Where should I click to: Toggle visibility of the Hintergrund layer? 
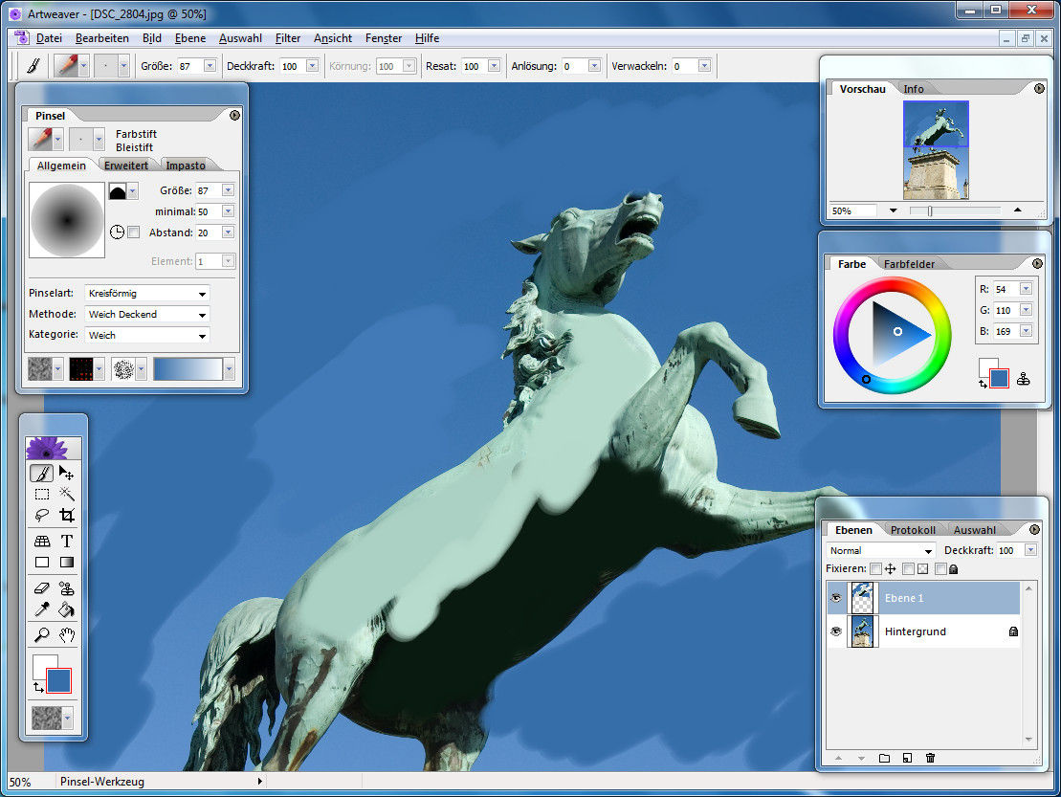[x=835, y=631]
